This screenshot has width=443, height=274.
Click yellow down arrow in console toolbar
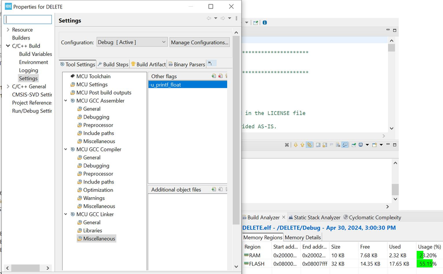click(295, 145)
